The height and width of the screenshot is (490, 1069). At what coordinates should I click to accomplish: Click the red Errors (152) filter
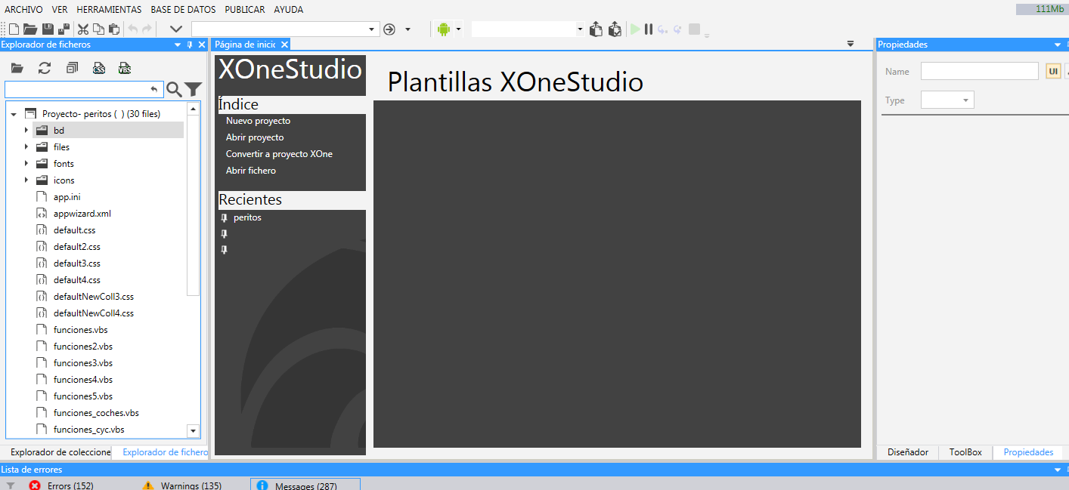[x=60, y=485]
